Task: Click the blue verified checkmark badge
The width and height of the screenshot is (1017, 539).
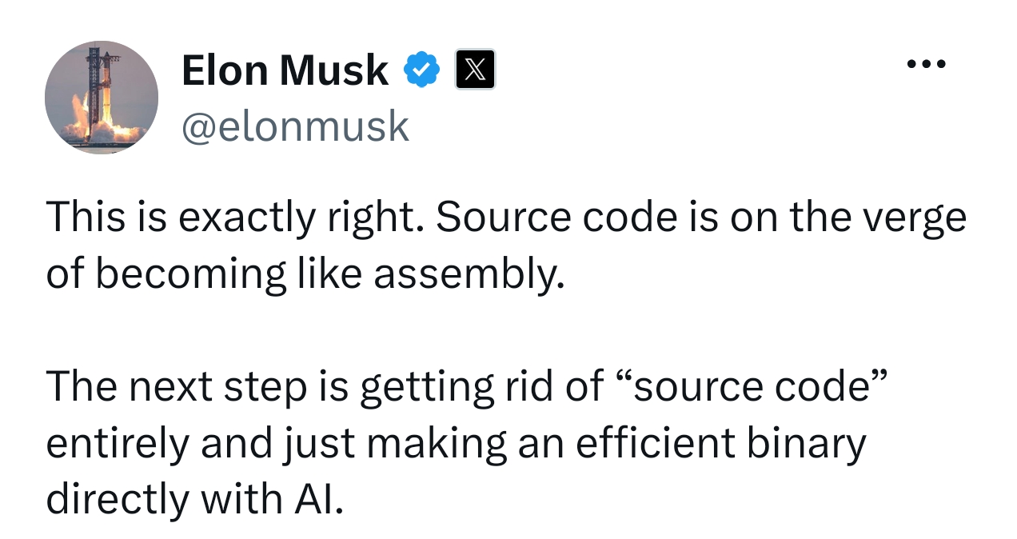Action: [x=421, y=70]
